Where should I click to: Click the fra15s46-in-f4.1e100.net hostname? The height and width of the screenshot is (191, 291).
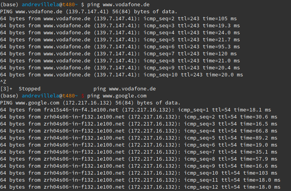(x=81, y=110)
